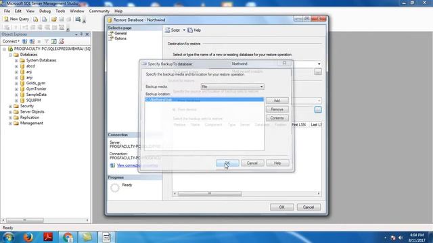
Task: Click the Object Explorer horizontal scrollbar thumb
Action: pos(24,221)
